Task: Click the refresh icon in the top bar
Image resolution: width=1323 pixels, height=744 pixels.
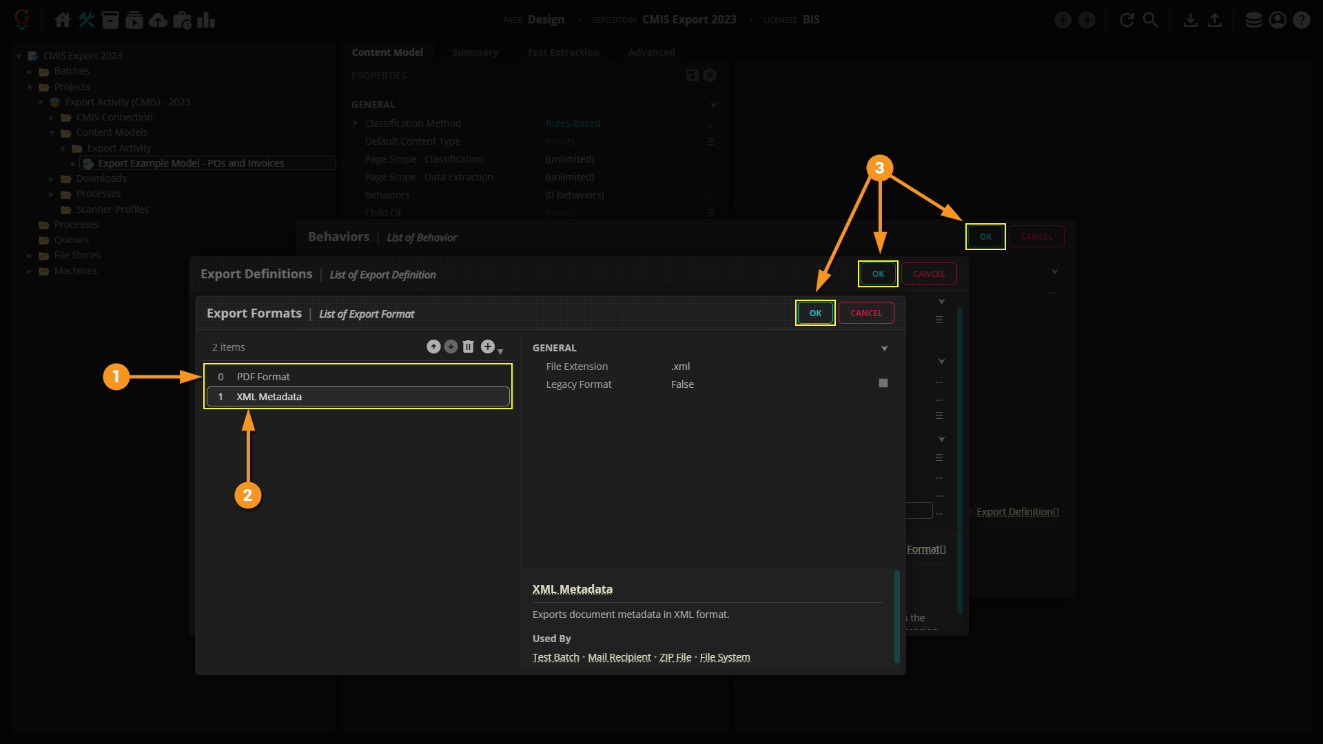Action: click(x=1127, y=20)
